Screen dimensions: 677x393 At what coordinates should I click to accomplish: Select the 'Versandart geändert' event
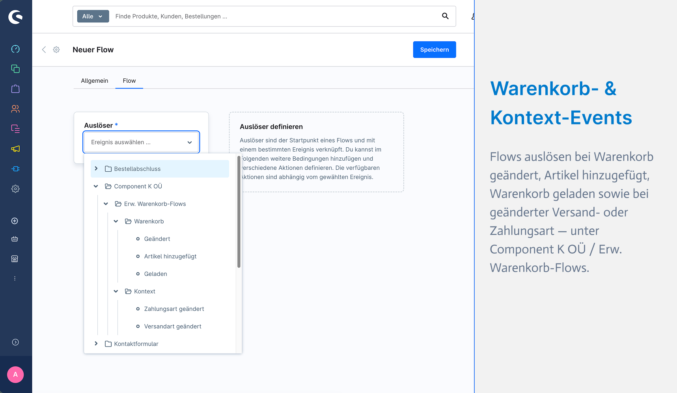coord(173,326)
